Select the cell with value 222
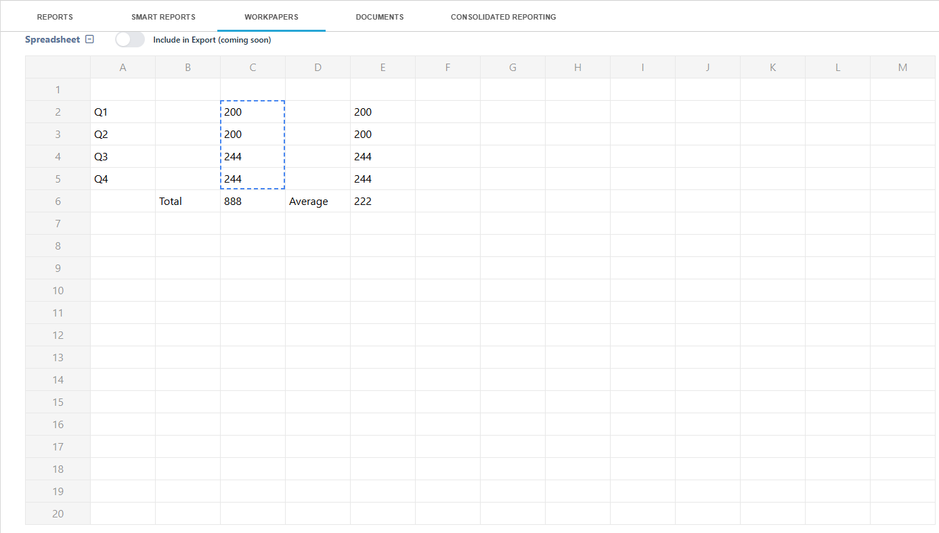939x533 pixels. (383, 201)
